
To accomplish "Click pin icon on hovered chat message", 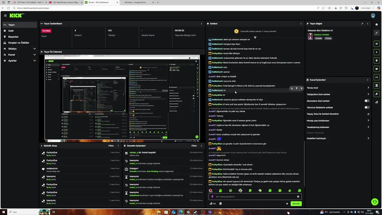I will [297, 88].
